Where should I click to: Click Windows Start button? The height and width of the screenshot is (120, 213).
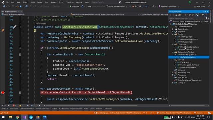coord(3,117)
